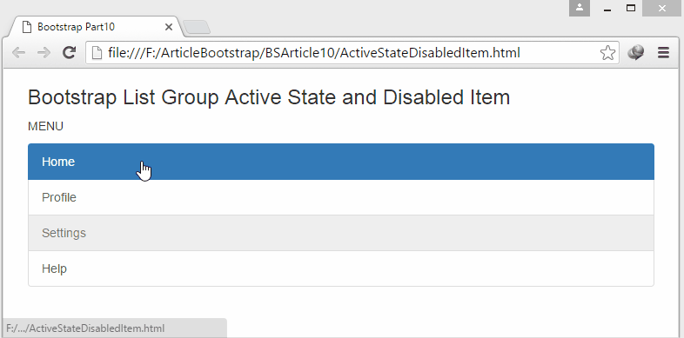Open a new tab with the blank tab button
This screenshot has width=684, height=338.
pos(197,28)
